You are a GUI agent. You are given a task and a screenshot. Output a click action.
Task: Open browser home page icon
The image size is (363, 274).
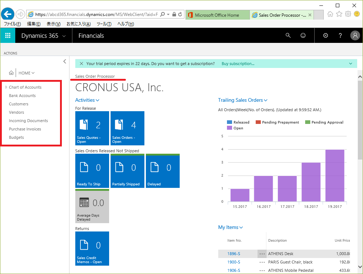click(330, 14)
